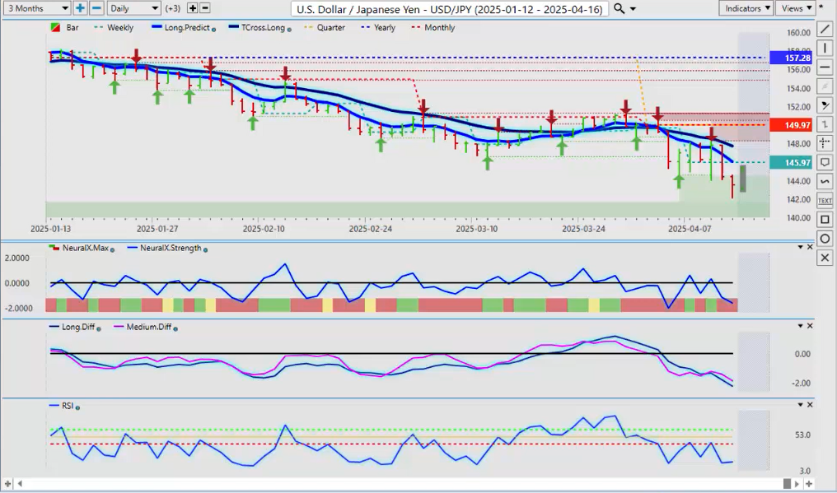Select the vertical line drawing tool

click(825, 49)
